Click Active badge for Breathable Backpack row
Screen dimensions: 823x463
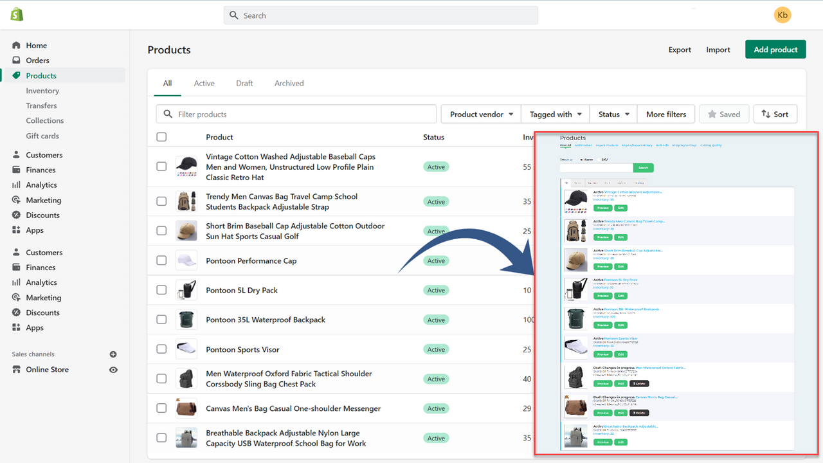click(436, 439)
